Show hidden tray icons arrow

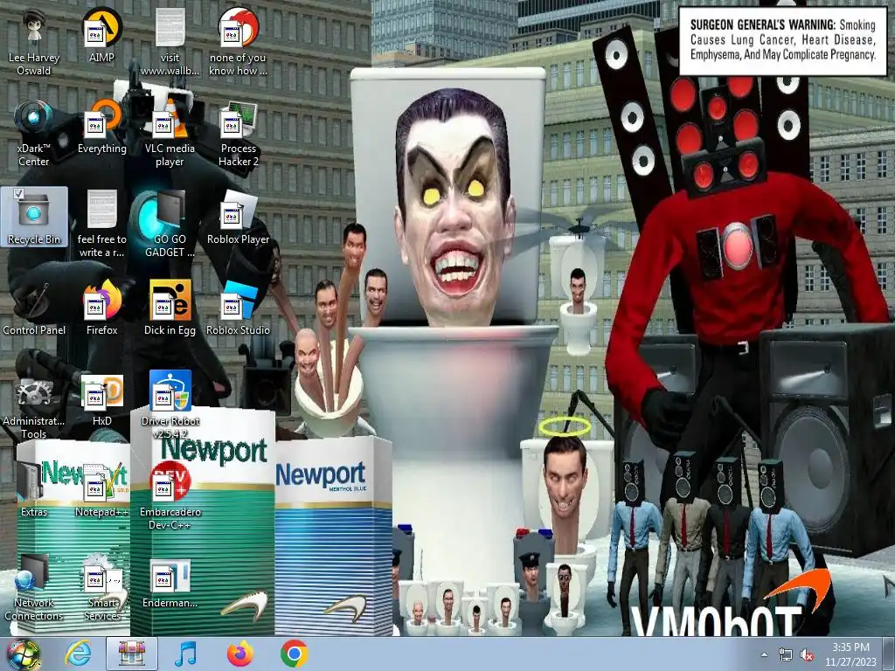(764, 654)
